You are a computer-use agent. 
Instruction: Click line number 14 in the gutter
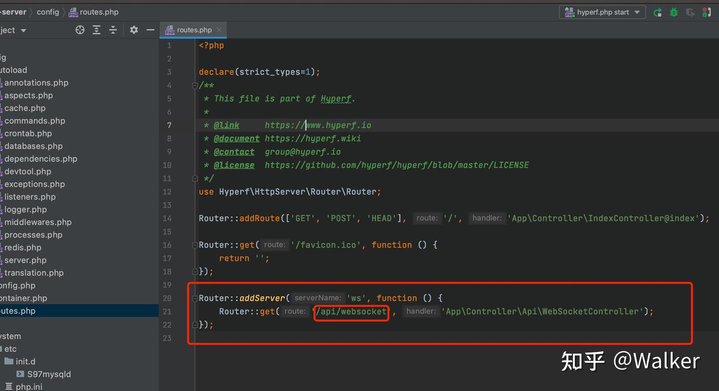pos(169,218)
